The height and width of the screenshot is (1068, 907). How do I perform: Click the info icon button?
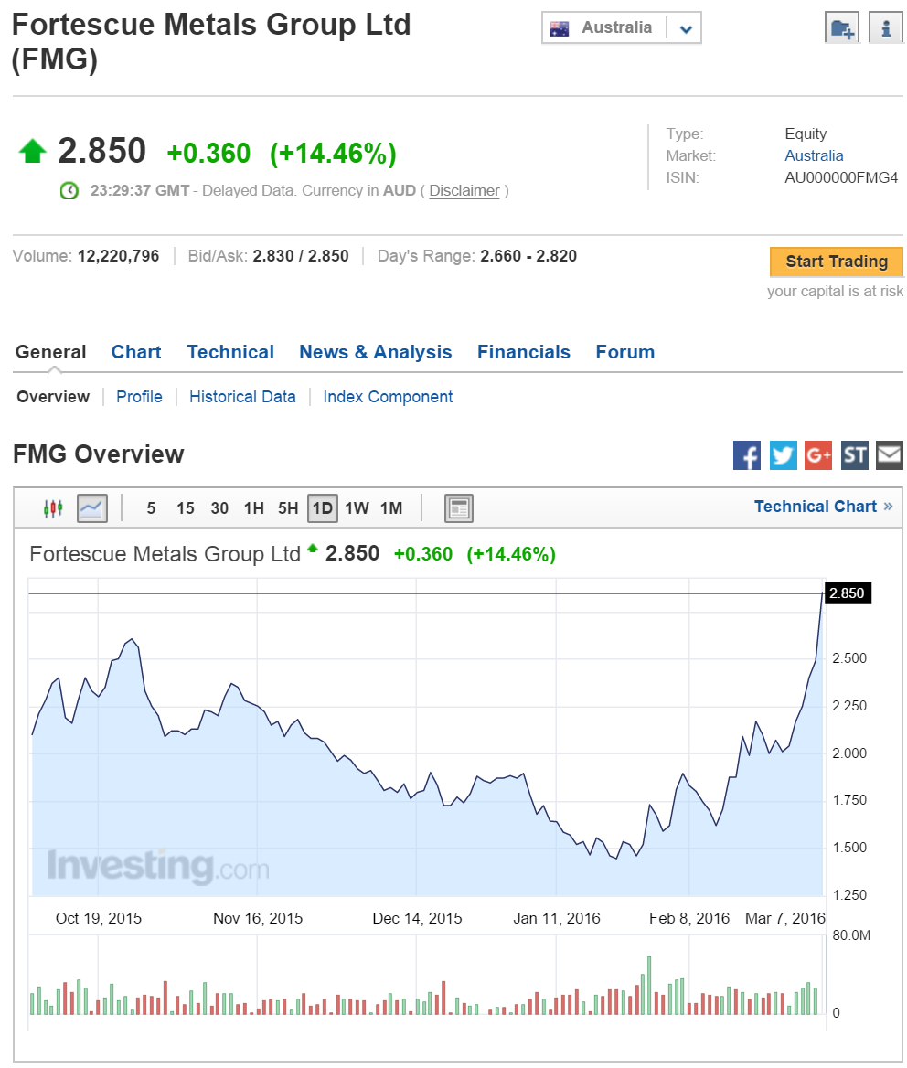tap(885, 28)
